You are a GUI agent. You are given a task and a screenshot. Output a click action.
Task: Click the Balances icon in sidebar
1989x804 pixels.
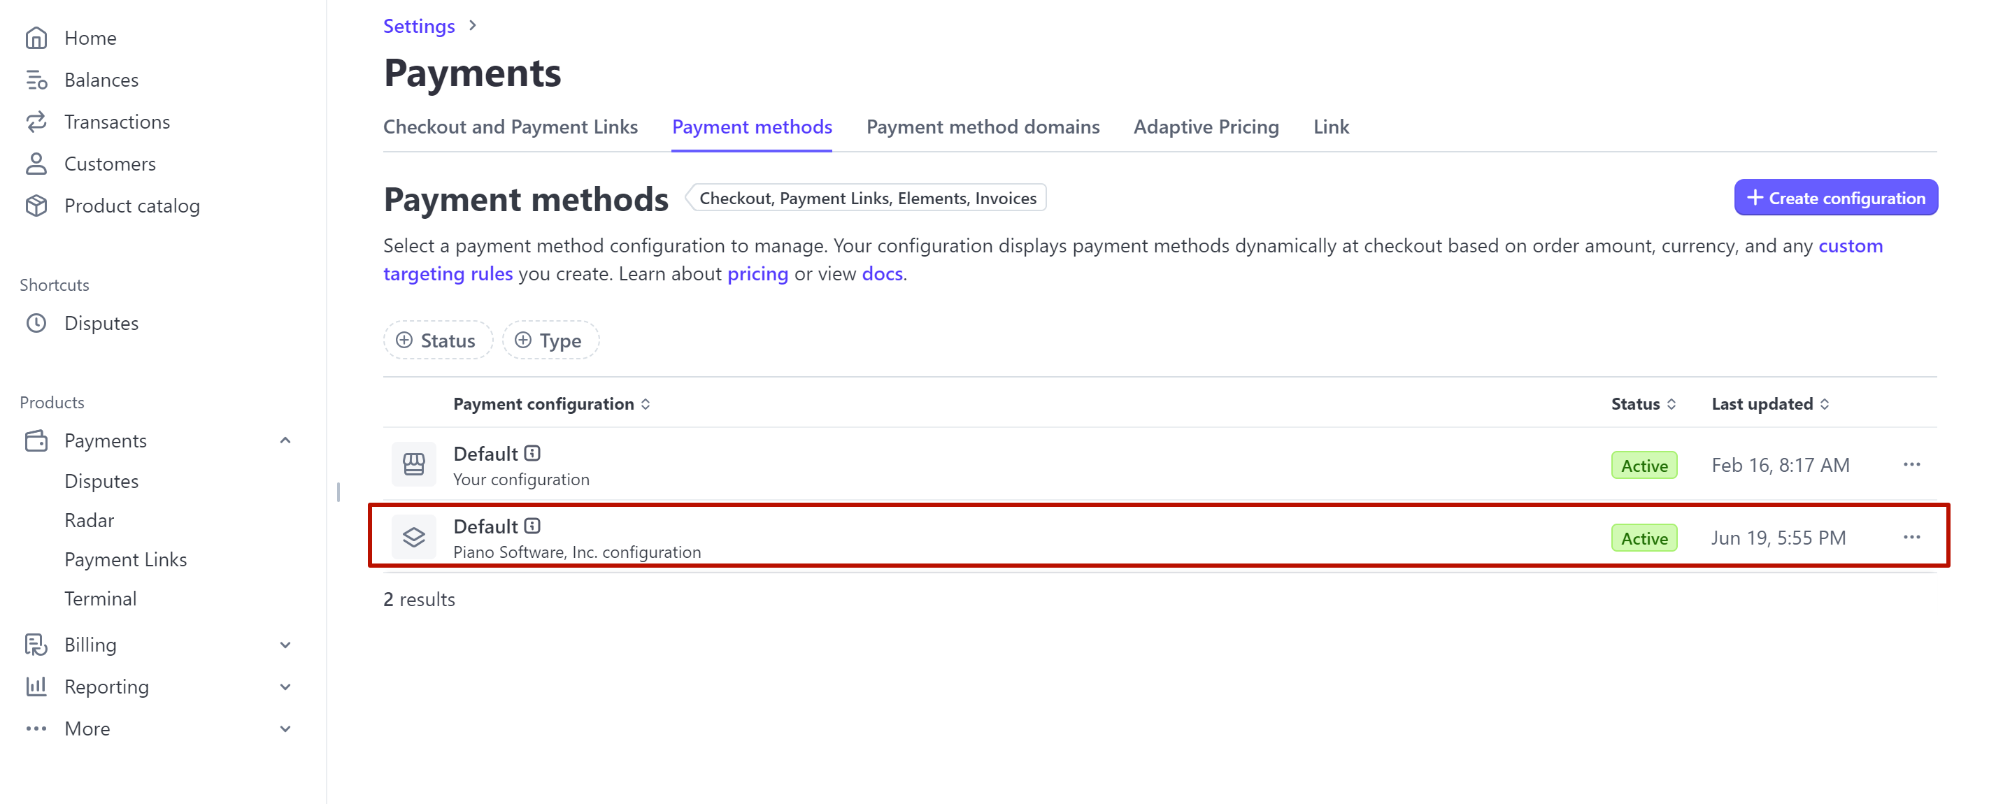36,80
